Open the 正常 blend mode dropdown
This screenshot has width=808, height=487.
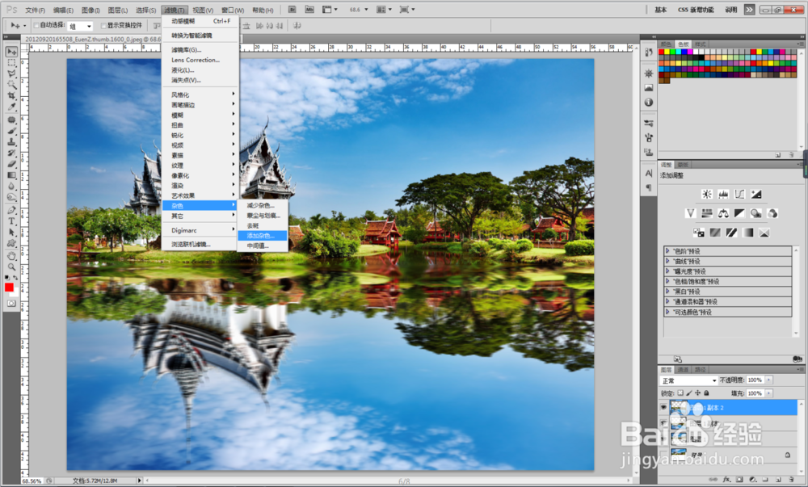[689, 380]
